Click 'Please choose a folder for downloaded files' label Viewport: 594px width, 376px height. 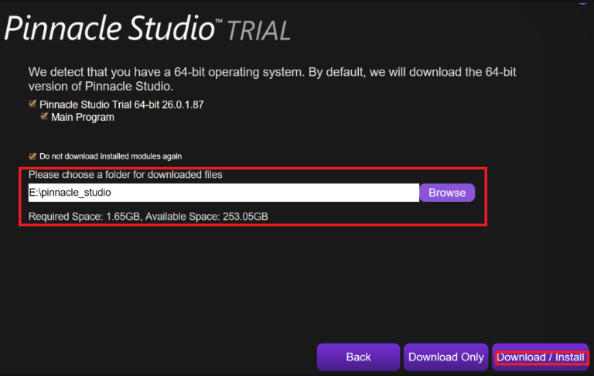tap(125, 175)
